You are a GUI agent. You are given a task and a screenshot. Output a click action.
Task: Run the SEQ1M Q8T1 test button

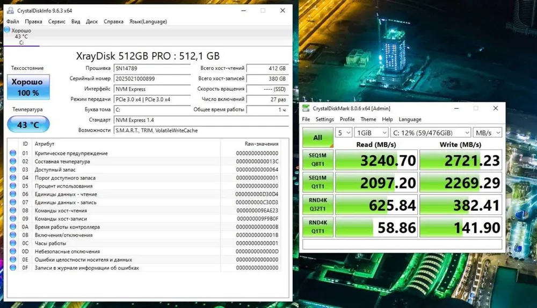(317, 160)
